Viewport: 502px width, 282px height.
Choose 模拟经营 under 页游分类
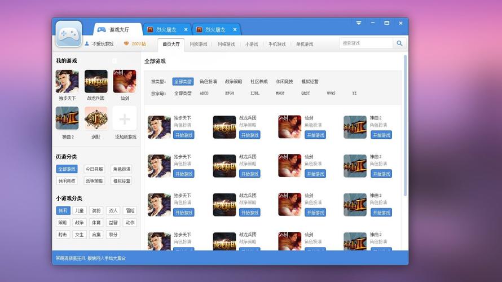click(122, 181)
